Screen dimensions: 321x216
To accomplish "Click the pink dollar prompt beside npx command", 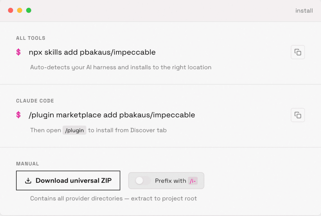I will pos(18,52).
